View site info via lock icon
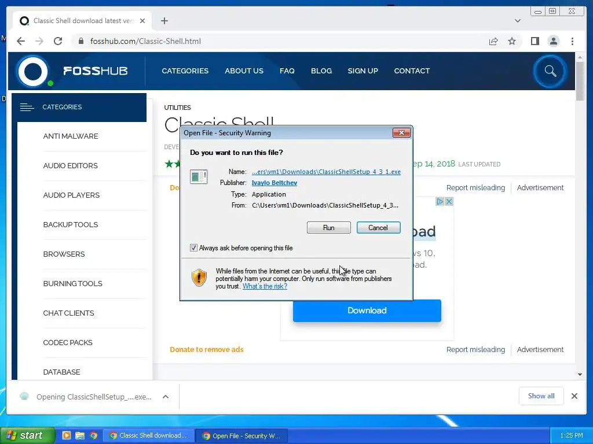This screenshot has height=444, width=593. tap(80, 41)
